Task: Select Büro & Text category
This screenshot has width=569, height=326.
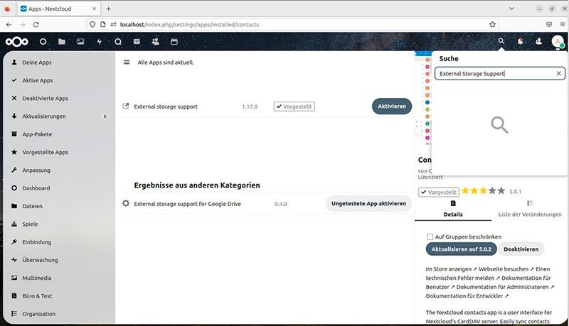Action: 60,296
